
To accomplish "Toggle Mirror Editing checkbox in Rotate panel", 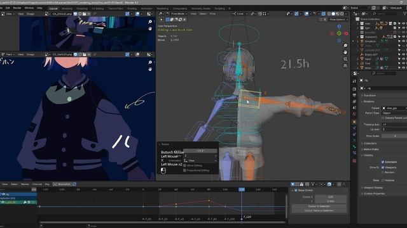I will click(x=184, y=165).
